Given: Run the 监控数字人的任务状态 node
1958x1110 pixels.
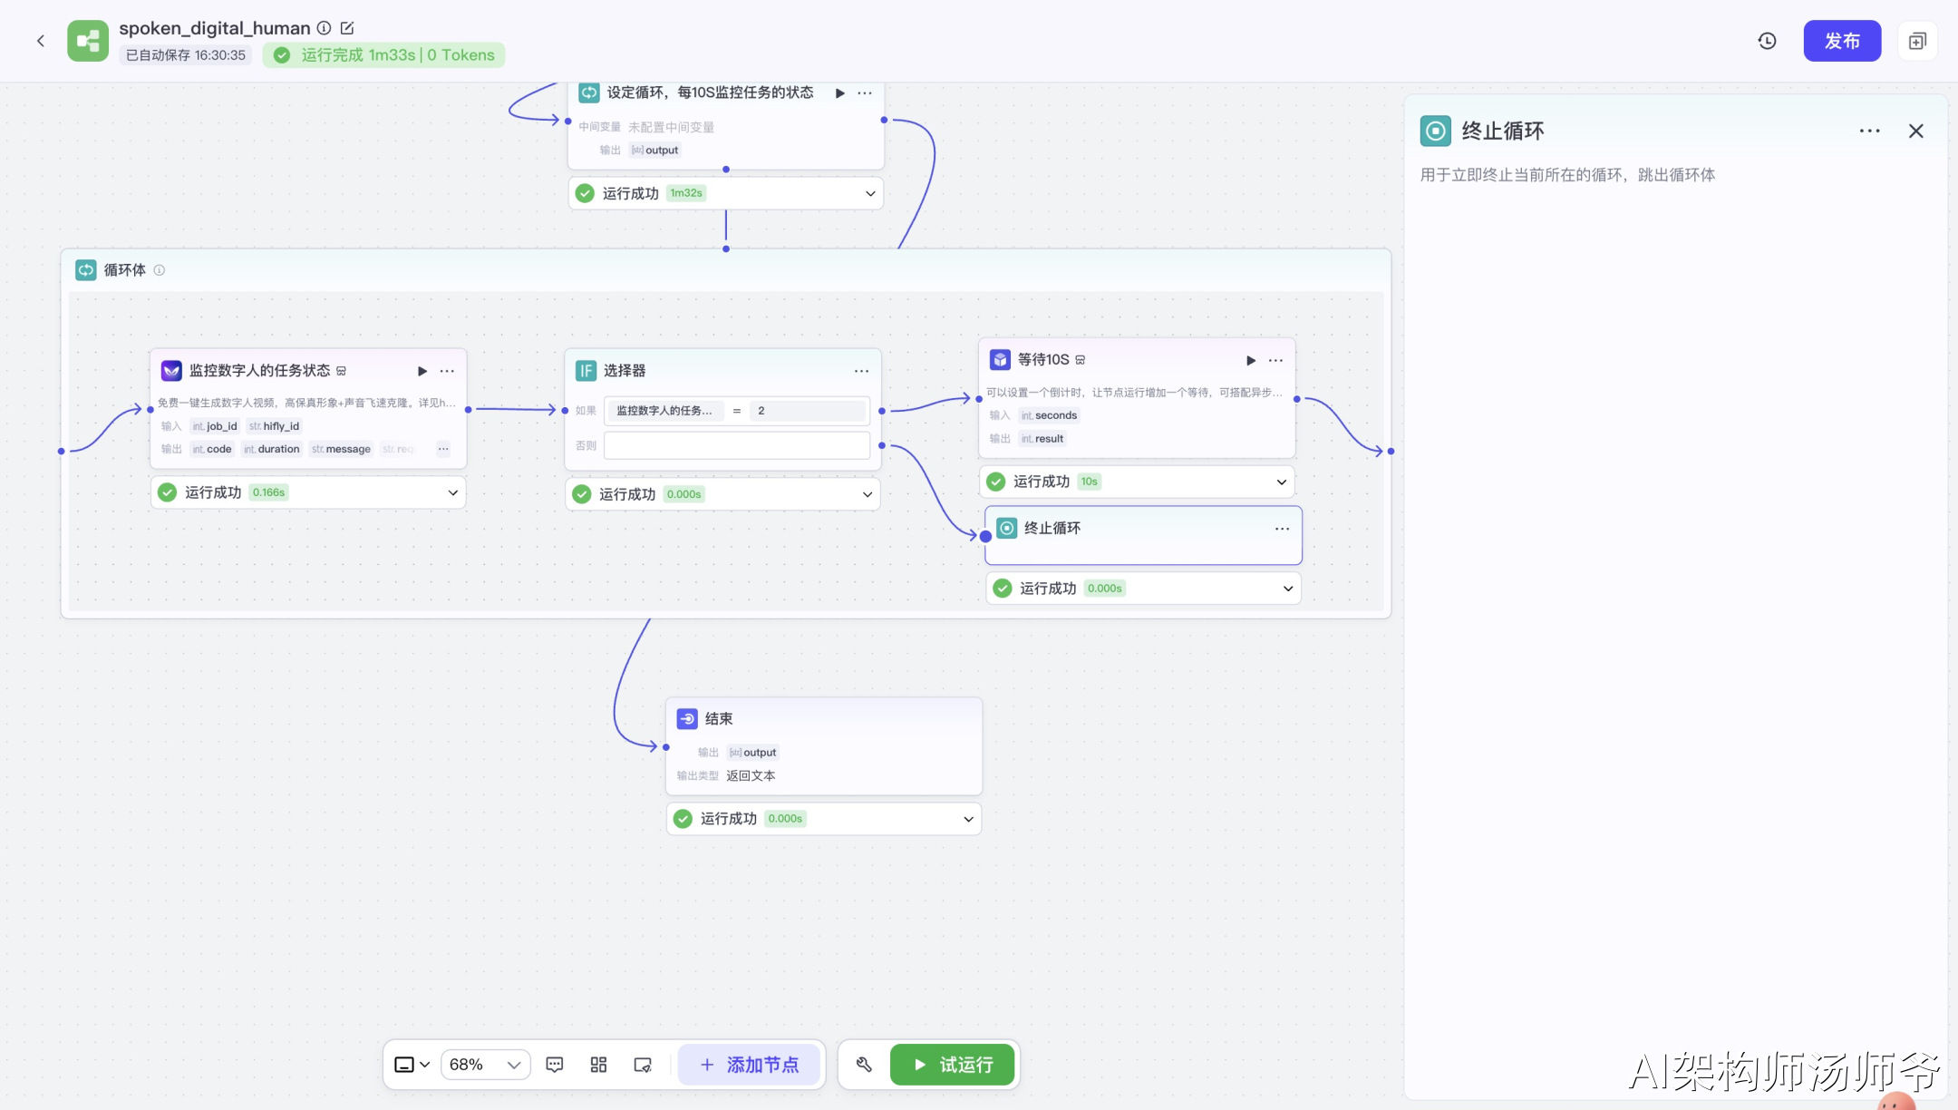Looking at the screenshot, I should coord(422,371).
